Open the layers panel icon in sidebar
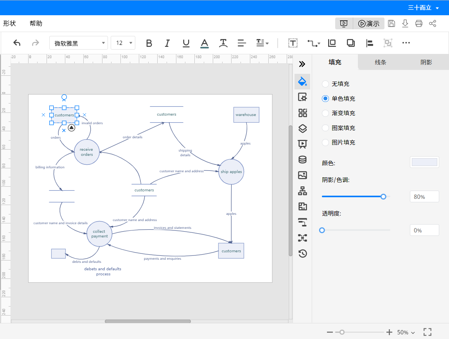The height and width of the screenshot is (339, 449). click(302, 128)
